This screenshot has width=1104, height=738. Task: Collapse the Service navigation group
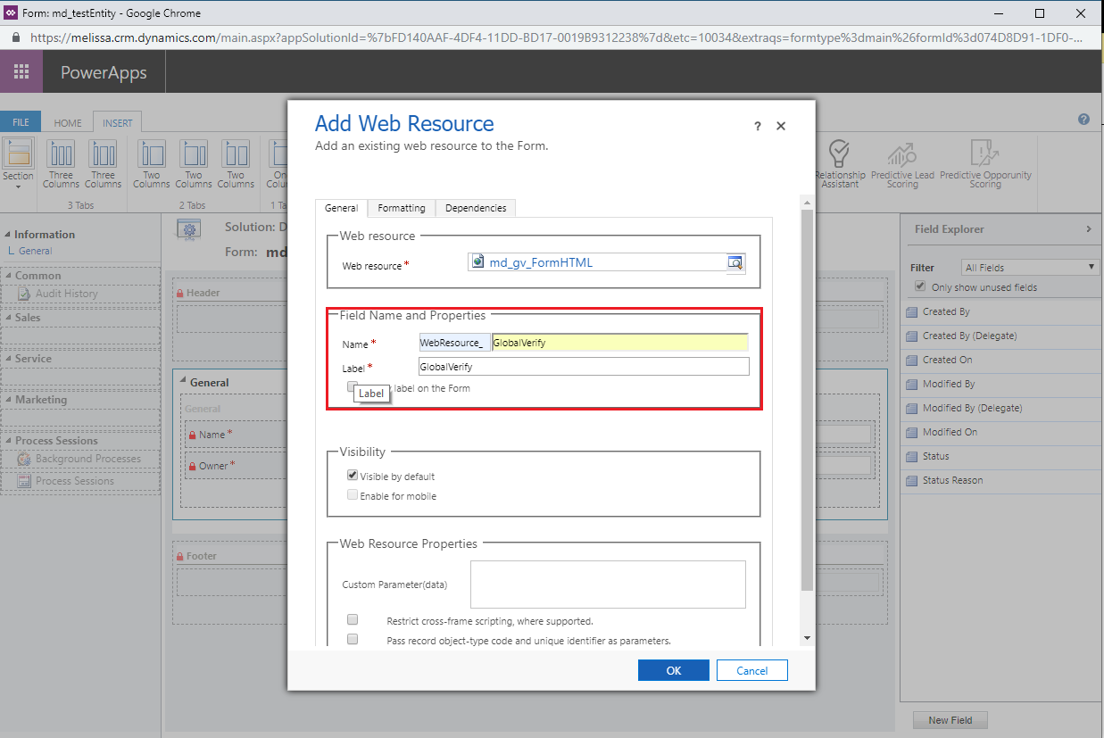8,359
